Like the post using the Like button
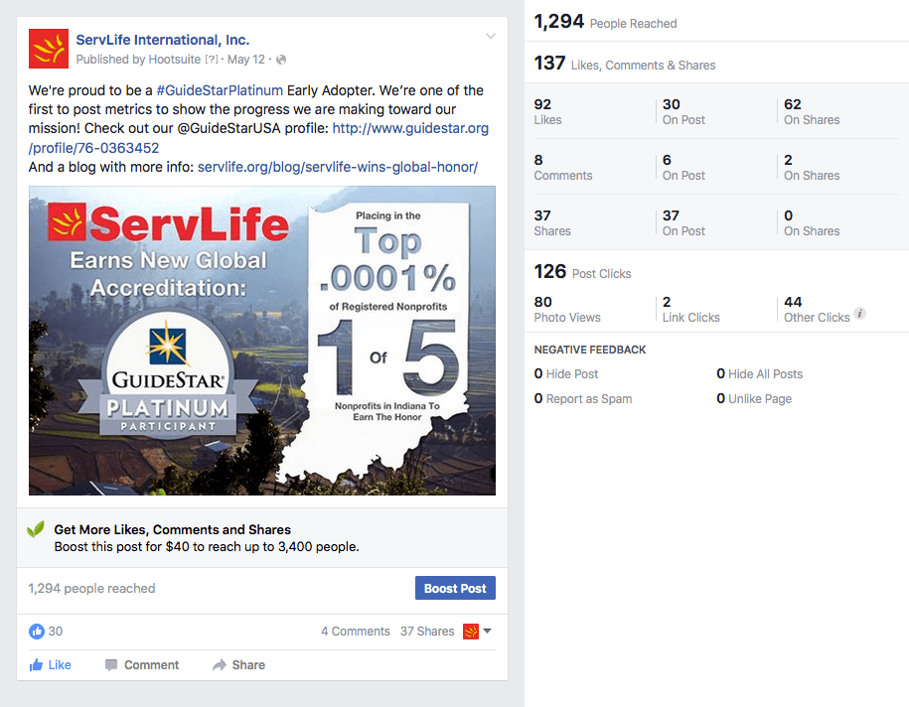Screen dimensions: 909x707 tap(50, 665)
